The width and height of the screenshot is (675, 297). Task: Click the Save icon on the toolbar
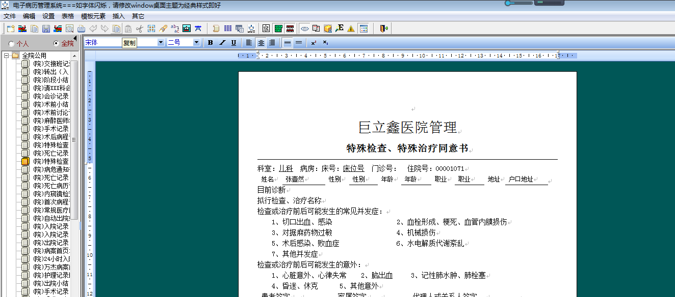pos(46,28)
